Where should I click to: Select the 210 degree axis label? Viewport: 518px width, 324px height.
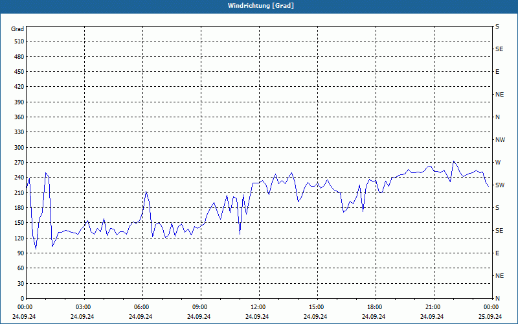[x=19, y=192]
